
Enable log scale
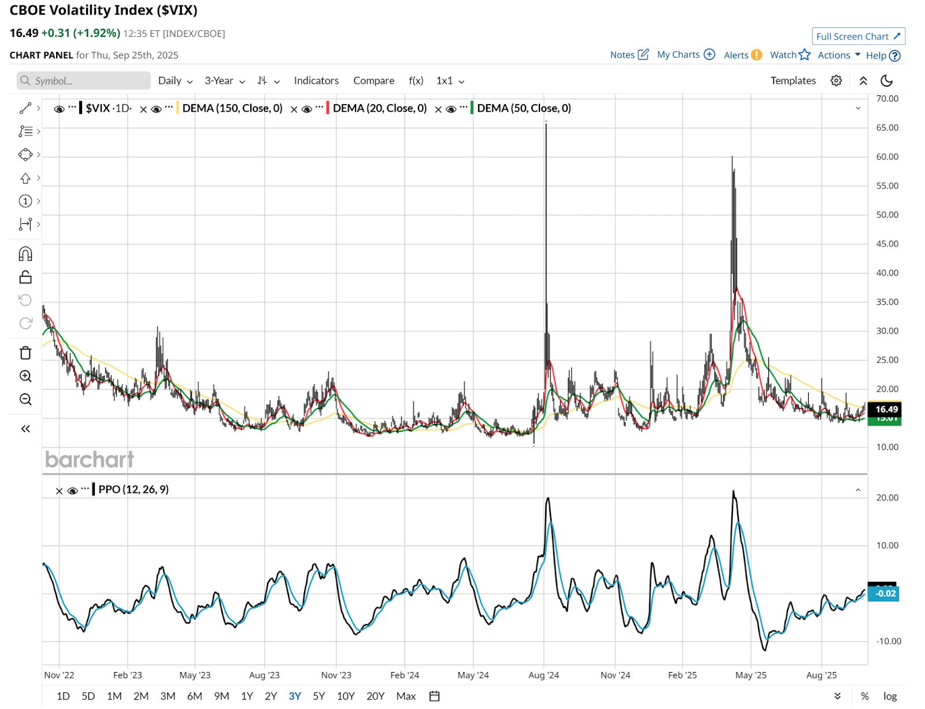(890, 696)
